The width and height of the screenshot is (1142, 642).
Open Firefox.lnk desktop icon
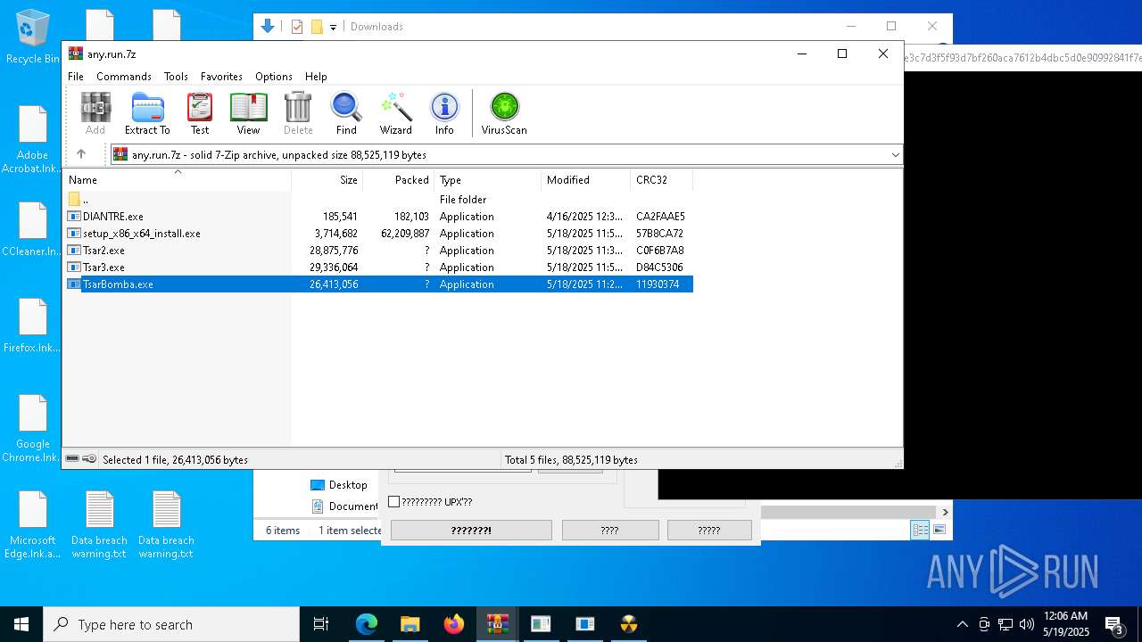pyautogui.click(x=33, y=325)
